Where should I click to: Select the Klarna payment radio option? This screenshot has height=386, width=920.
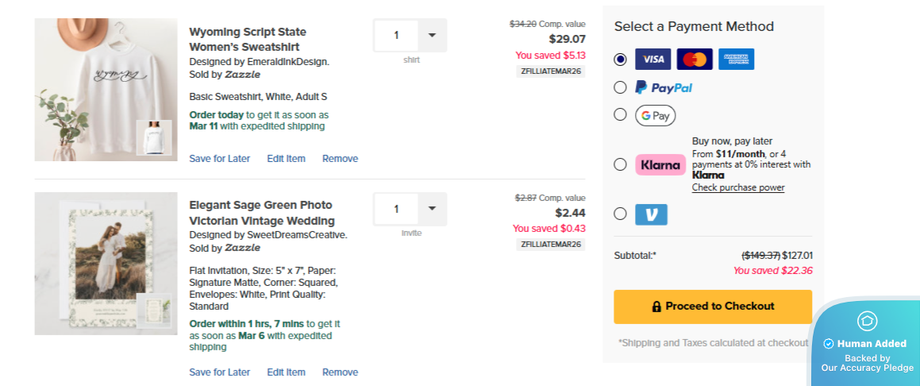pyautogui.click(x=620, y=164)
